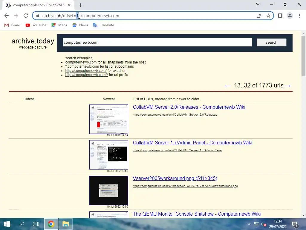Click the archive.today logo text

33,41
